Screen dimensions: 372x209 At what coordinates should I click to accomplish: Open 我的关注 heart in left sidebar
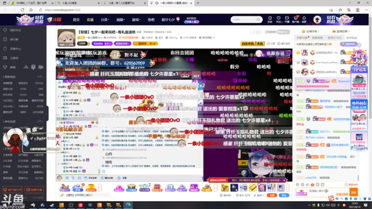5,30
